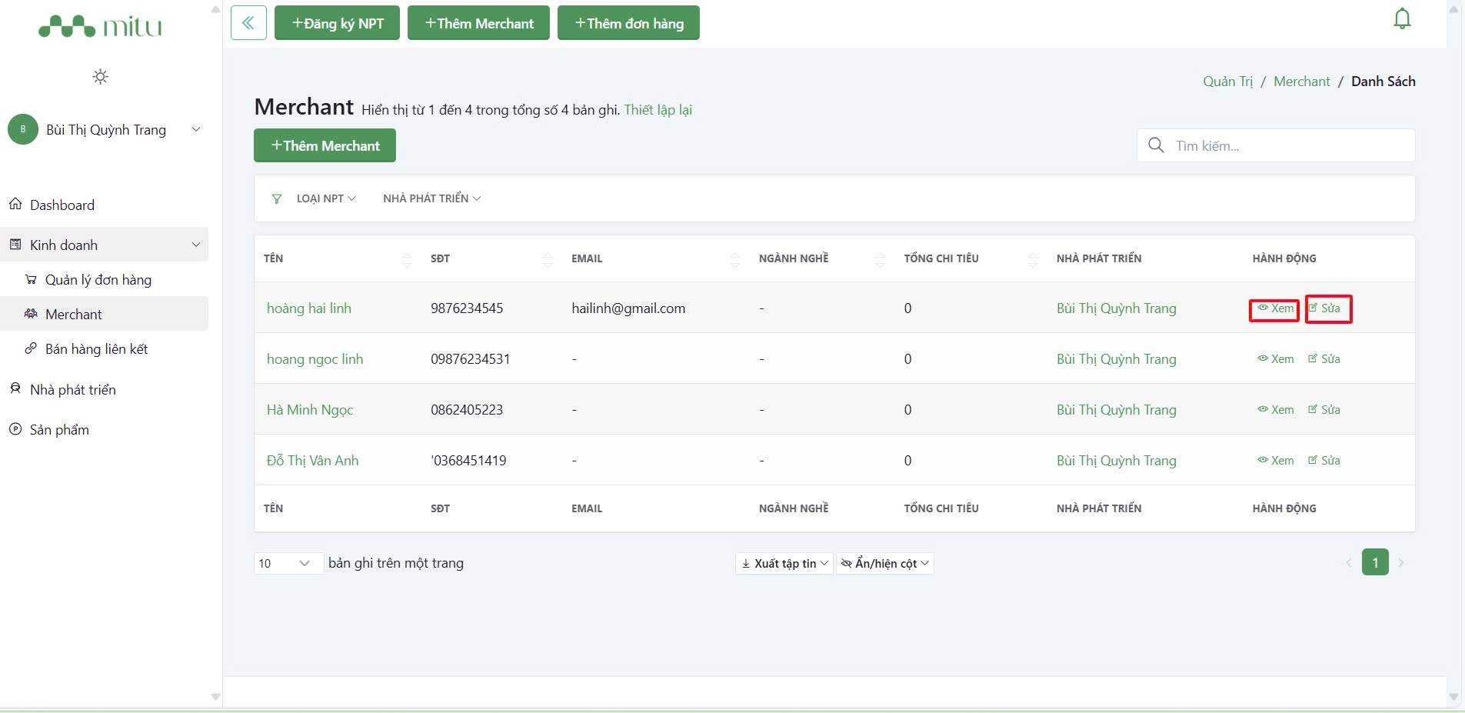Viewport: 1465px width, 713px height.
Task: View hoang ngoc linh via Xem
Action: (1276, 359)
